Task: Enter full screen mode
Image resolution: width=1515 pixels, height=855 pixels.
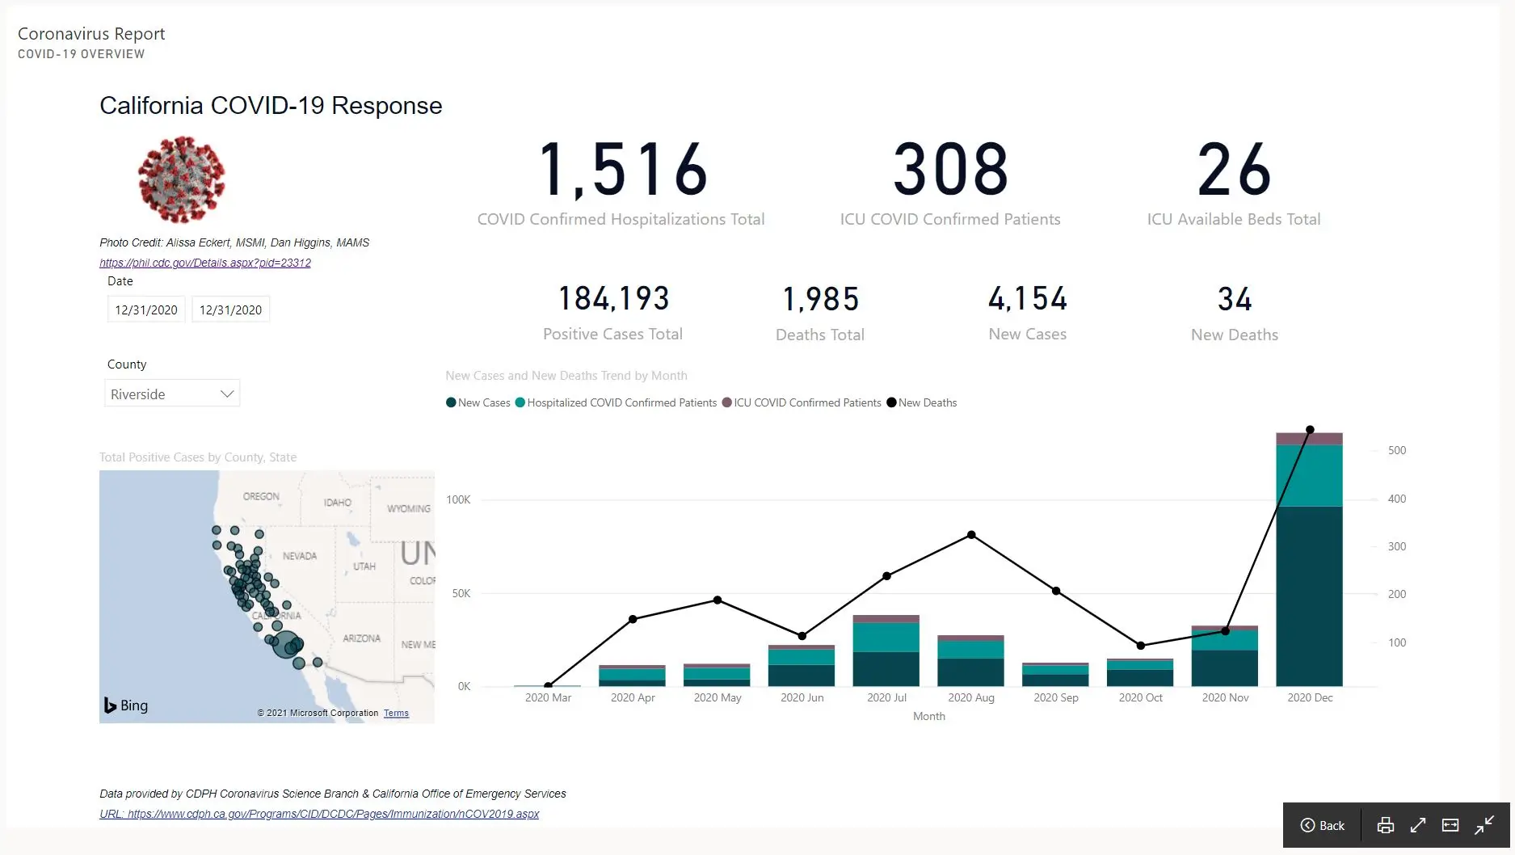Action: 1418,825
